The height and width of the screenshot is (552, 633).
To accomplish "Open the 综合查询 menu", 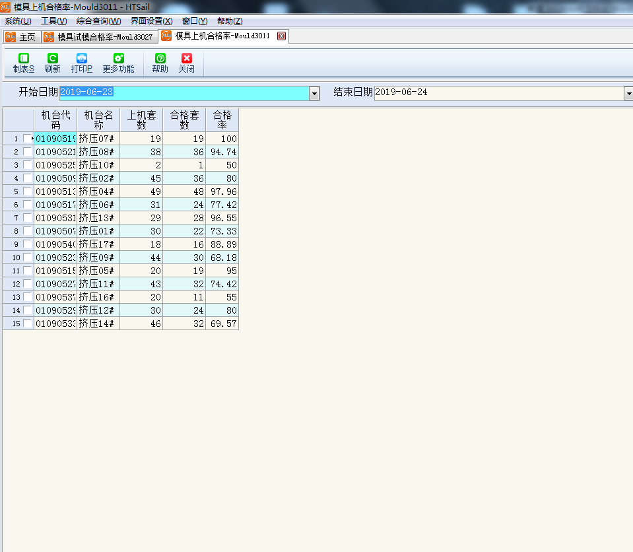I will (x=98, y=21).
